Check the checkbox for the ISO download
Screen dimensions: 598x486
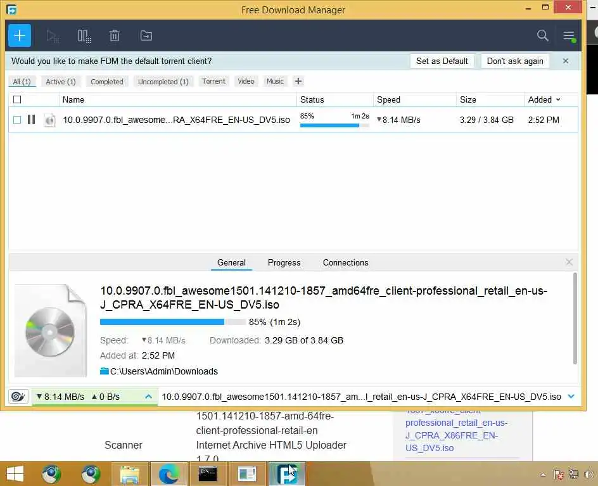[17, 120]
